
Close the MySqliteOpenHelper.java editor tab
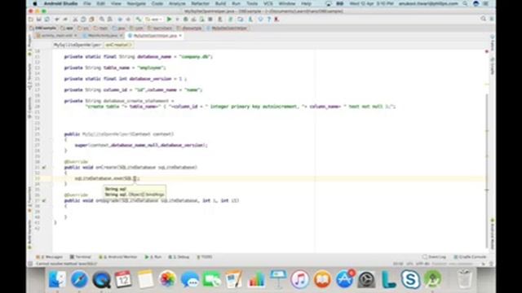(x=180, y=36)
